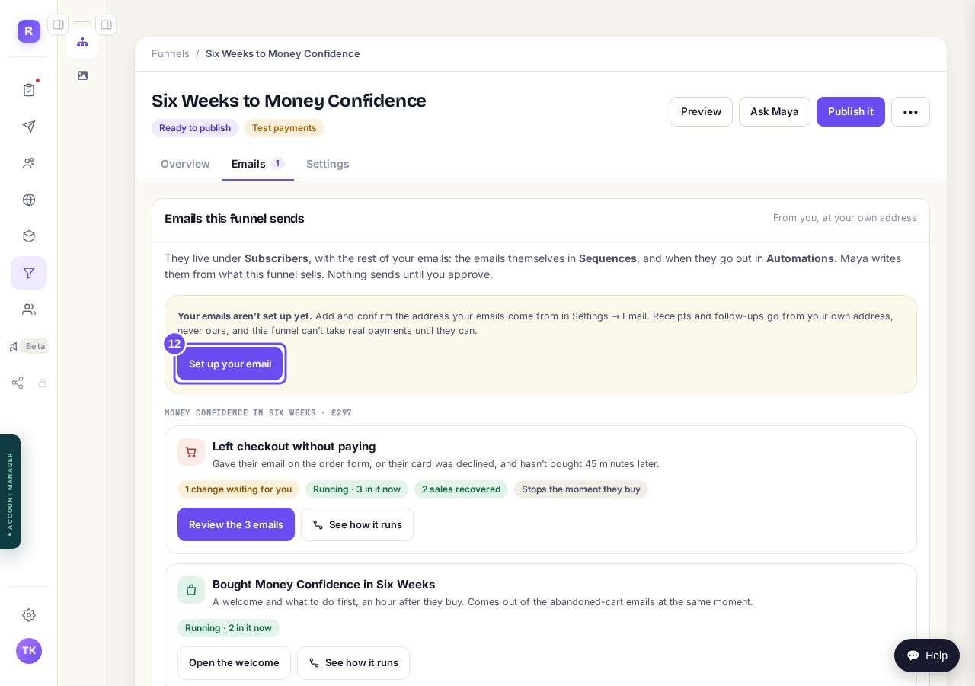The width and height of the screenshot is (975, 686).
Task: Select the funnel icon in sidebar
Action: click(x=29, y=273)
